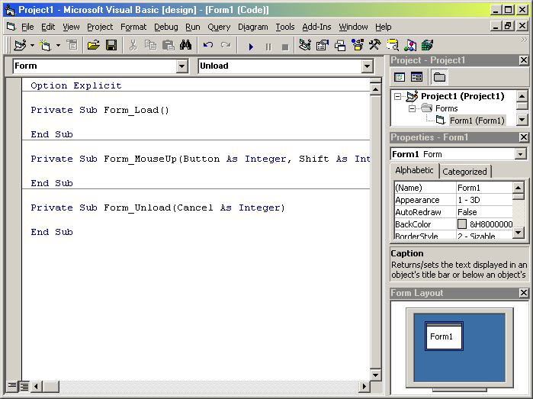Collapse the Forms folder node
The width and height of the screenshot is (533, 399).
(412, 108)
